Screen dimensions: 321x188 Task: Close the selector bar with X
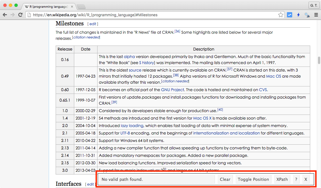coord(306,179)
